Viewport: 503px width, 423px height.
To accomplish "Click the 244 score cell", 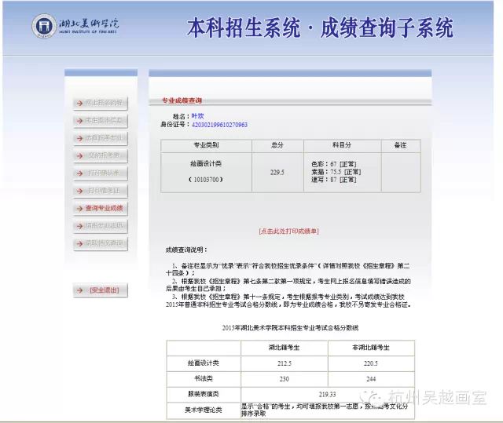I will (371, 379).
